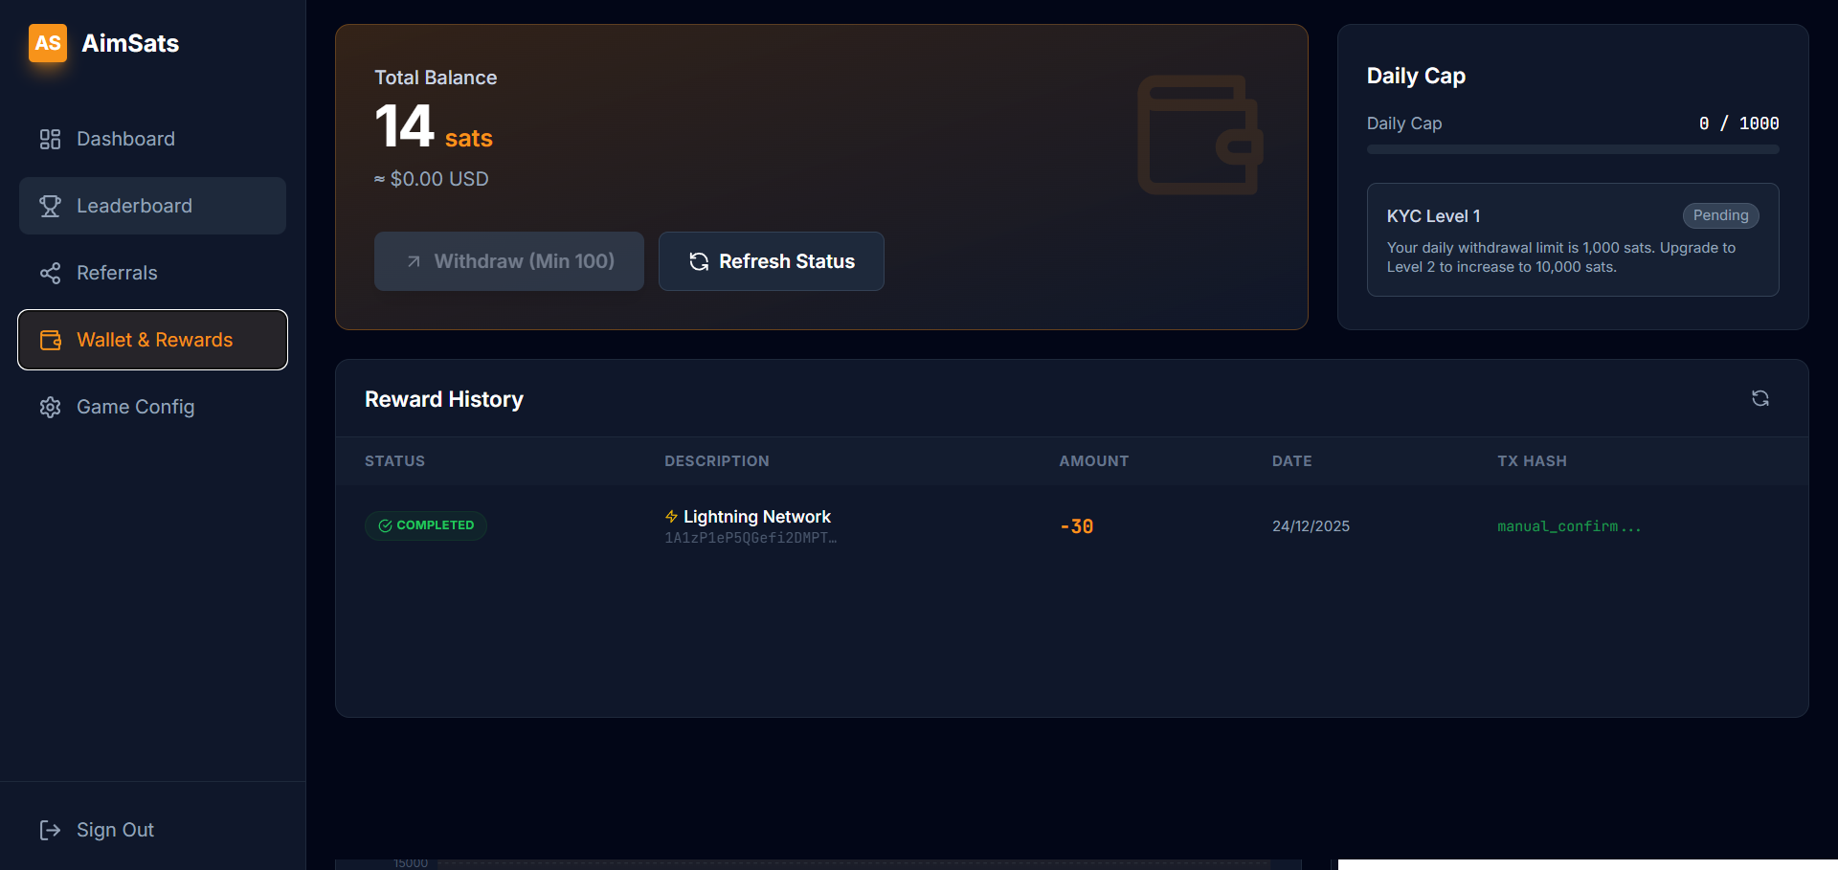Click the Sign Out logout icon
This screenshot has width=1838, height=870.
[50, 830]
